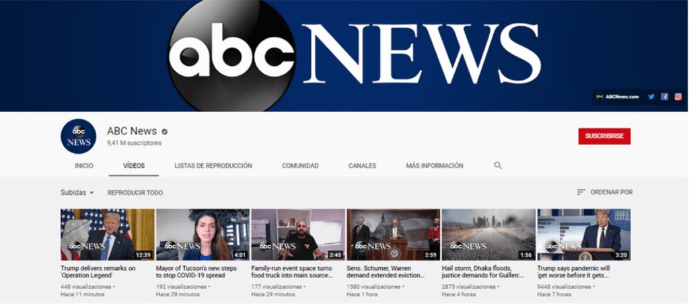The width and height of the screenshot is (689, 307).
Task: Click the '9448 visualizaciones' count
Action: pyautogui.click(x=565, y=287)
